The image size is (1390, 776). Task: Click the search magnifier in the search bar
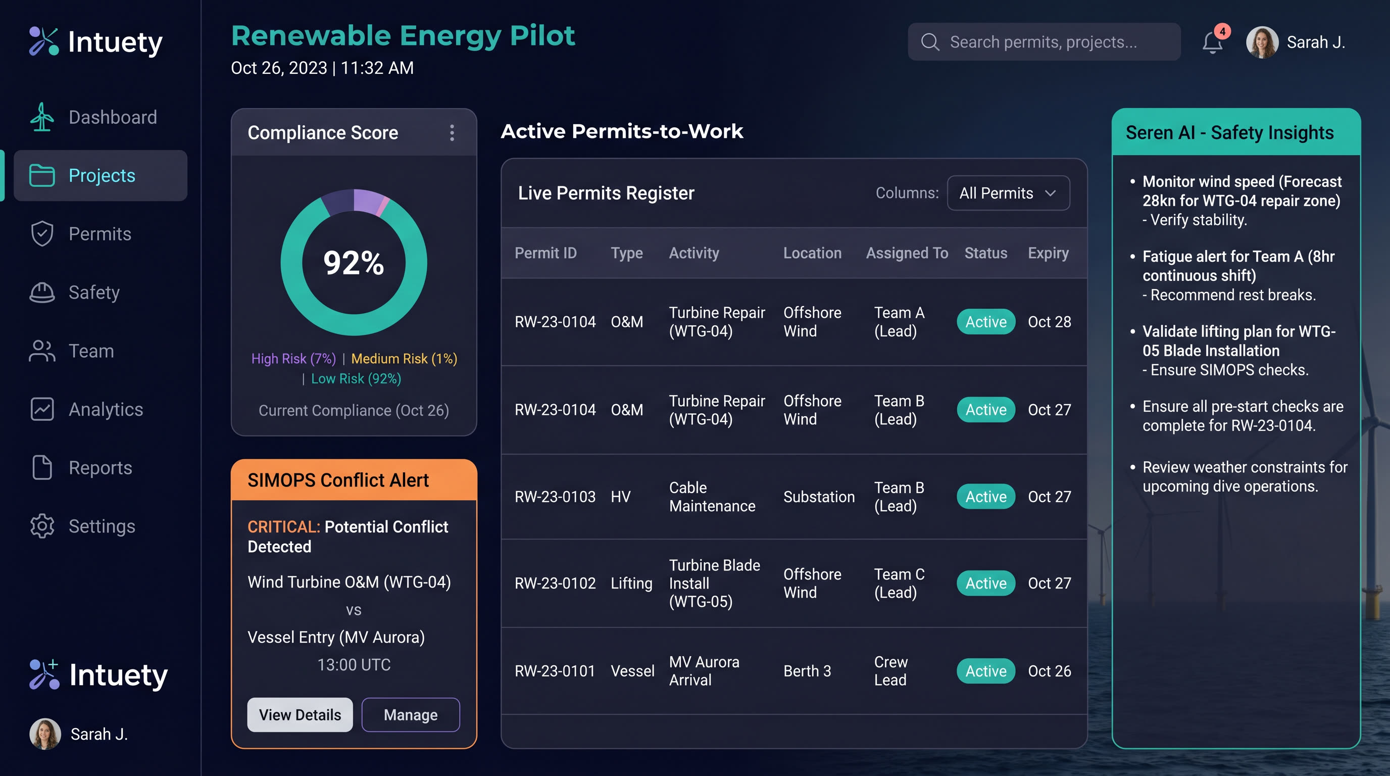[x=930, y=41]
